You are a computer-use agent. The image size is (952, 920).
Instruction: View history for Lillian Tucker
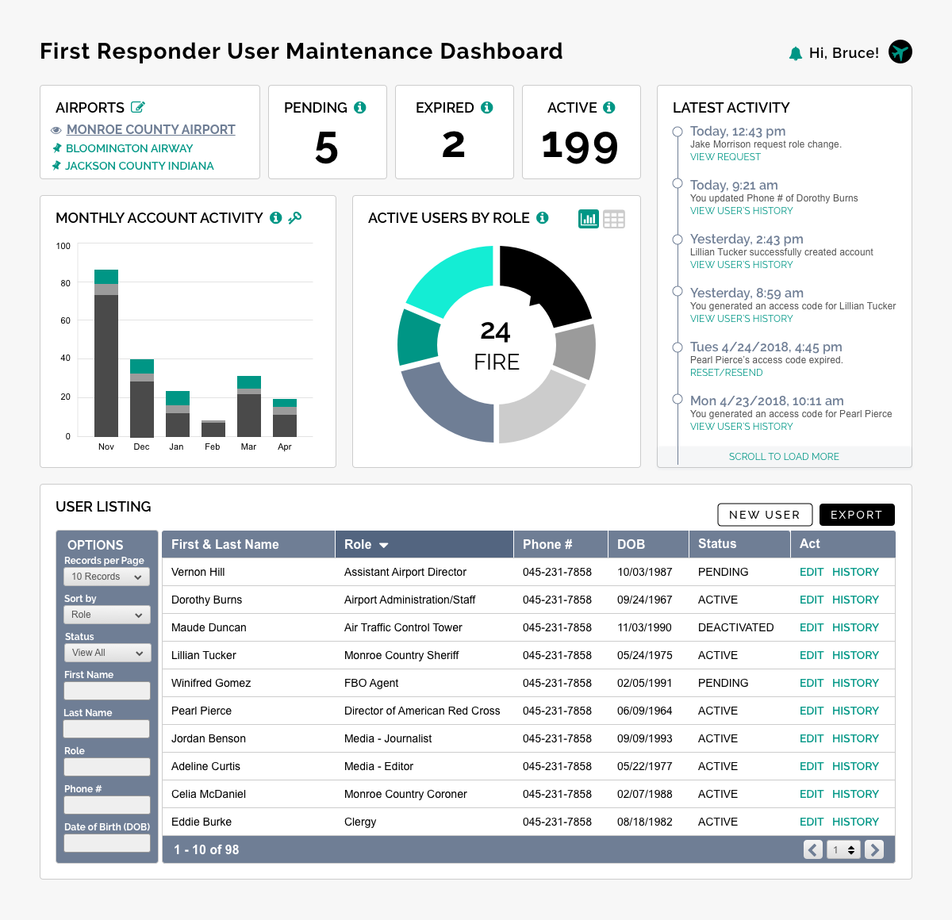pyautogui.click(x=855, y=655)
